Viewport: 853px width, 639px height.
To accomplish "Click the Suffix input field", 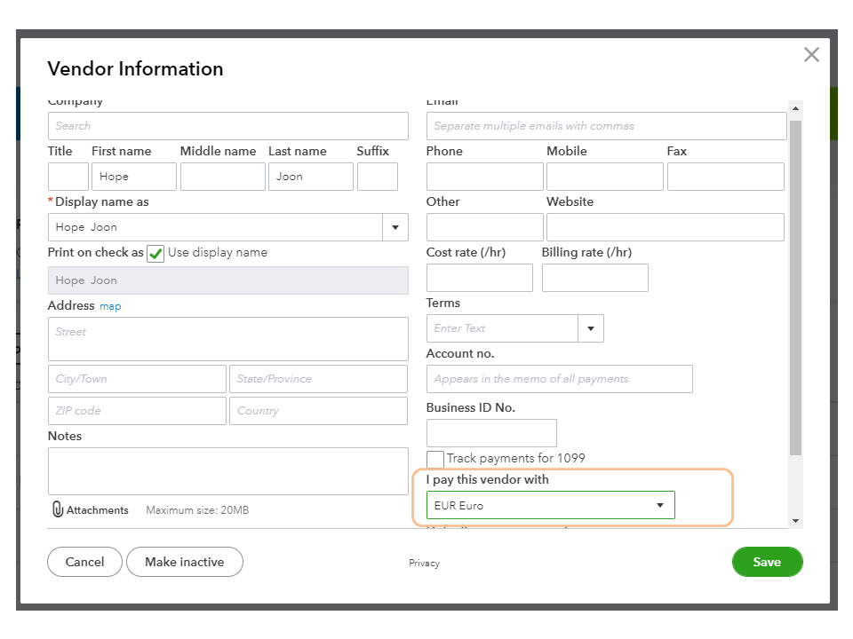I will click(x=377, y=177).
